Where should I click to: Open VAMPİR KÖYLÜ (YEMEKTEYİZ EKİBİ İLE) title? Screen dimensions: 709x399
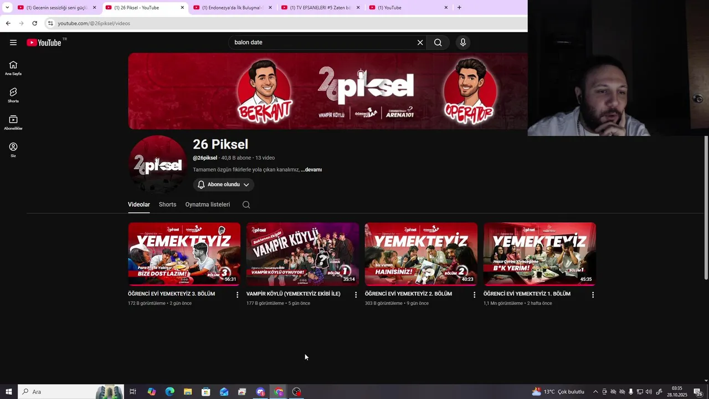(x=294, y=294)
